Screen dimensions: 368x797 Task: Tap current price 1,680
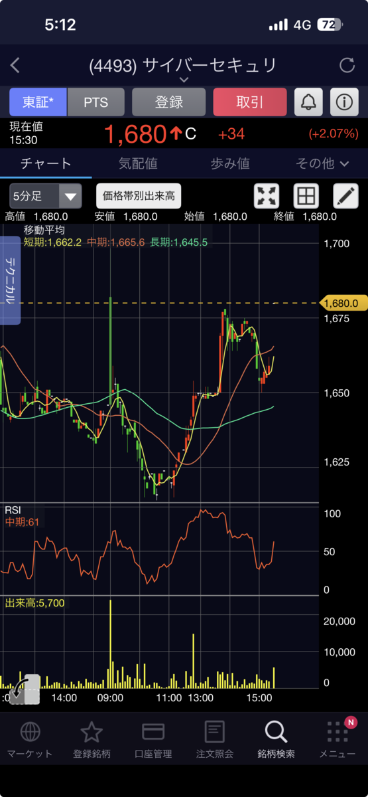135,134
